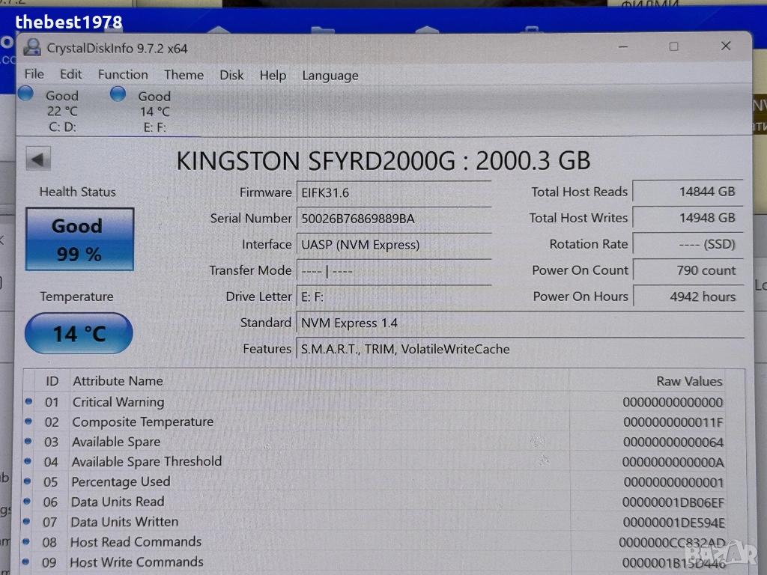Click the previous disk arrow button
767x575 pixels.
click(38, 159)
